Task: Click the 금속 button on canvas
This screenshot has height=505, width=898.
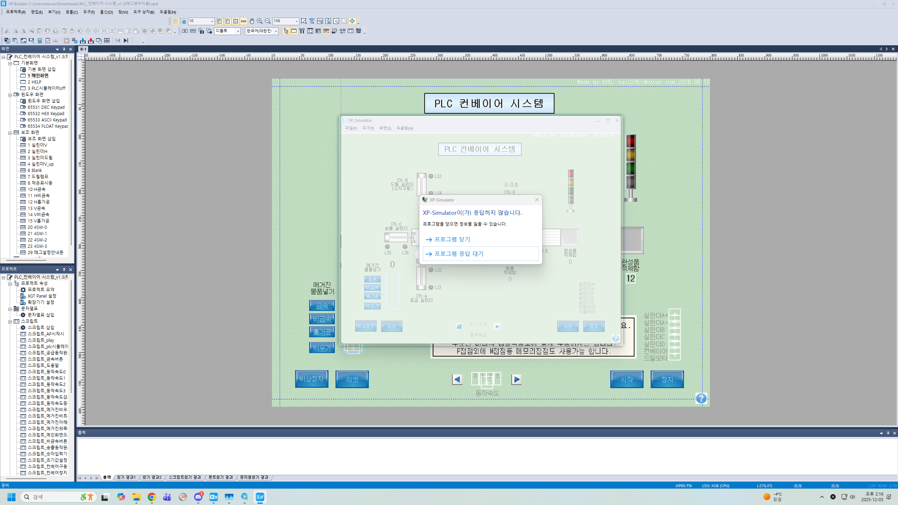Action: (x=322, y=305)
